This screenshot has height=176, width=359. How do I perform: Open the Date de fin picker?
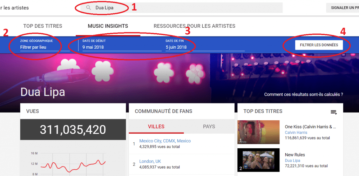tap(205, 45)
